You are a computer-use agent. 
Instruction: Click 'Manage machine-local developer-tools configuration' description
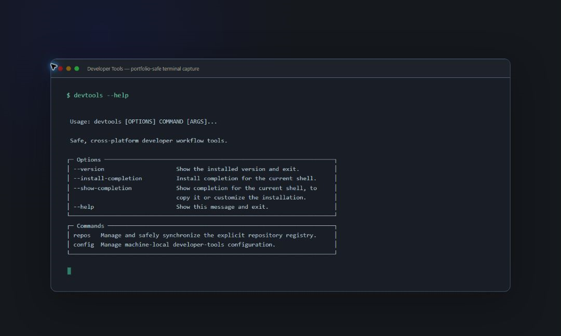pyautogui.click(x=188, y=245)
